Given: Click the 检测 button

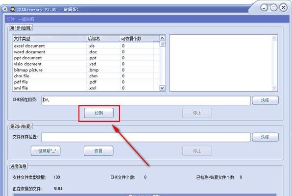Looking at the screenshot, I should coord(98,113).
